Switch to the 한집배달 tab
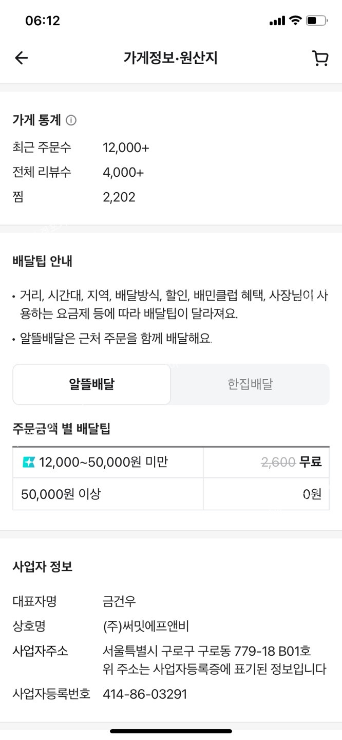342x740 pixels. [250, 384]
